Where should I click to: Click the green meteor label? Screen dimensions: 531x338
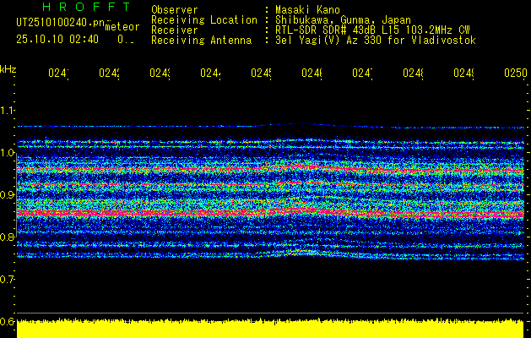point(122,27)
